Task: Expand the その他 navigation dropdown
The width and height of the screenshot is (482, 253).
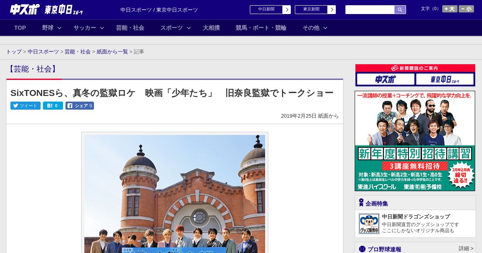Action: click(315, 28)
